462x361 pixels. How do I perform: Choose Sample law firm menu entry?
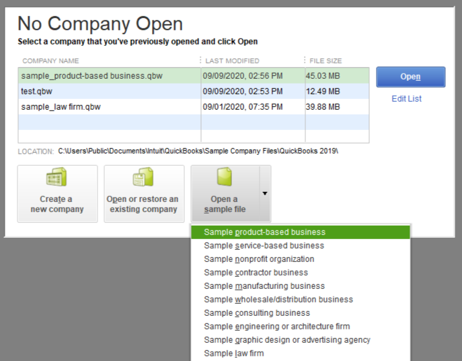(300, 354)
